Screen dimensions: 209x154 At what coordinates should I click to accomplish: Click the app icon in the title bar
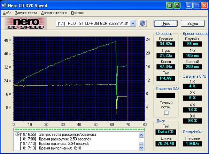point(5,5)
